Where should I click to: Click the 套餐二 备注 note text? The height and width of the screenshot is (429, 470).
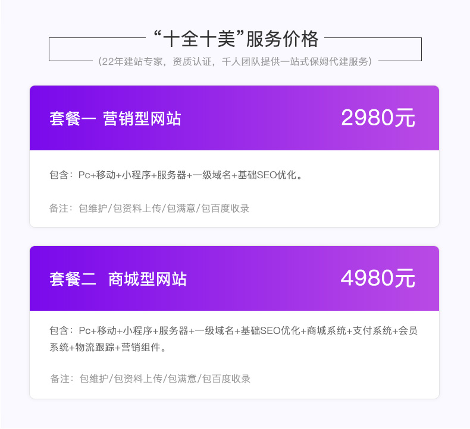click(x=150, y=378)
